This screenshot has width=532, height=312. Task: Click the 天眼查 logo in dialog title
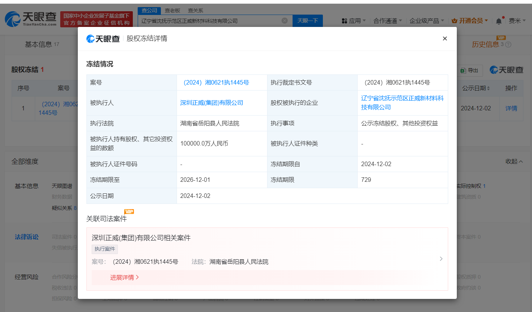click(103, 39)
